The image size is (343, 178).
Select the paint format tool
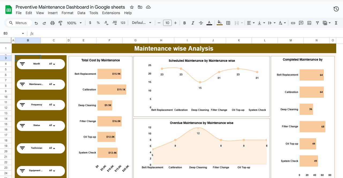[60, 23]
